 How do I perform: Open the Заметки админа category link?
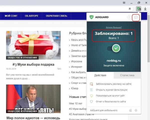tap(79, 56)
